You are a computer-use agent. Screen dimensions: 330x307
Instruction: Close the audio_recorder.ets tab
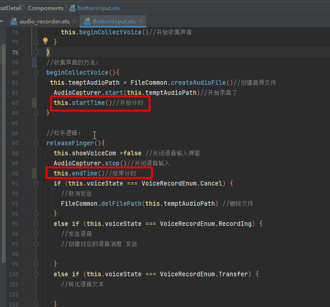pos(74,22)
